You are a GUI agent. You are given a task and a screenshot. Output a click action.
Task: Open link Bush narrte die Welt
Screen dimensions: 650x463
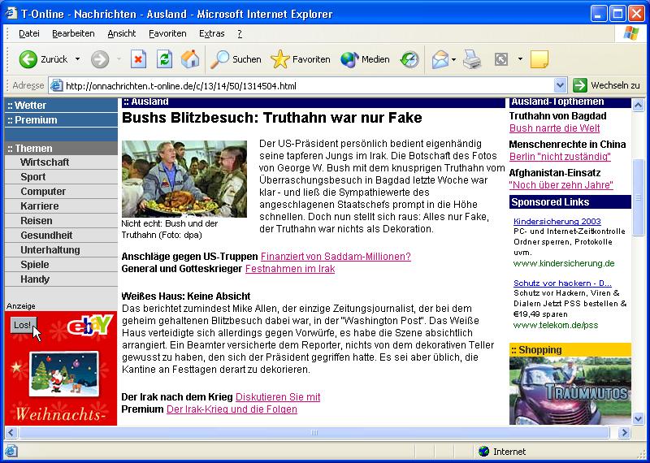555,128
